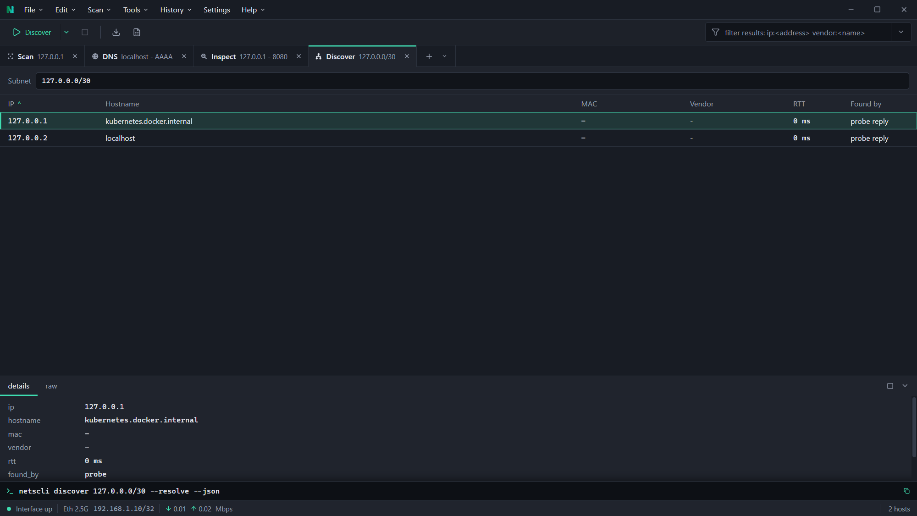Open the Edit menu
917x516 pixels.
[65, 10]
